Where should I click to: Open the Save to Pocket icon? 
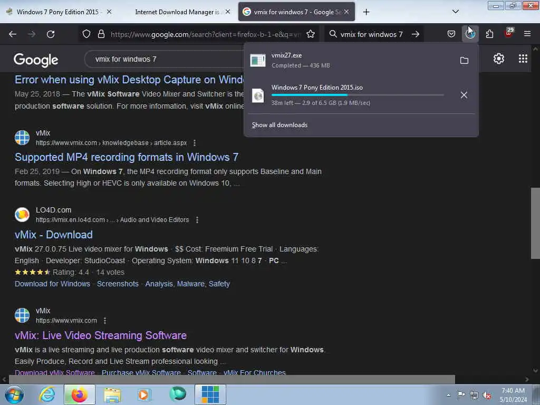click(451, 34)
